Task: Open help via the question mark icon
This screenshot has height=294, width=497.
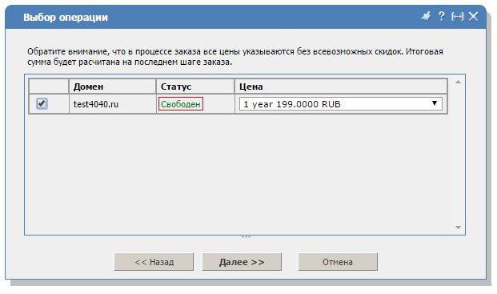Action: coord(441,16)
